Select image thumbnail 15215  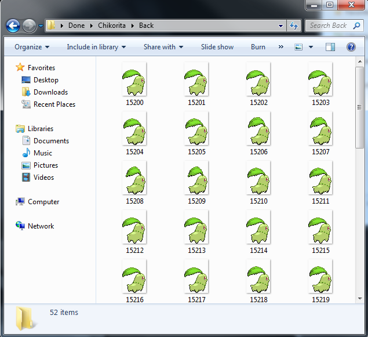pos(320,227)
